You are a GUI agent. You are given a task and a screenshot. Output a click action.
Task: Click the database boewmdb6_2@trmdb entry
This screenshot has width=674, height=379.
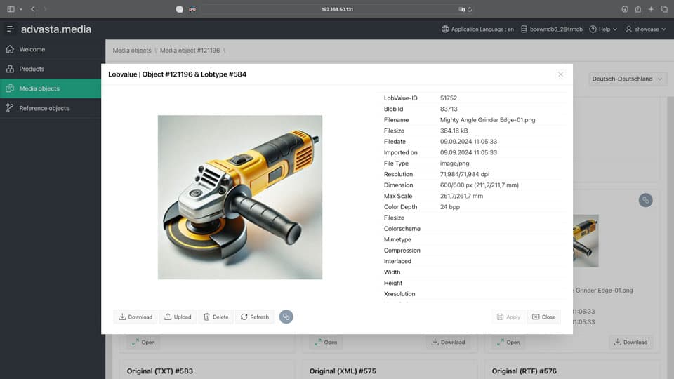coord(552,29)
